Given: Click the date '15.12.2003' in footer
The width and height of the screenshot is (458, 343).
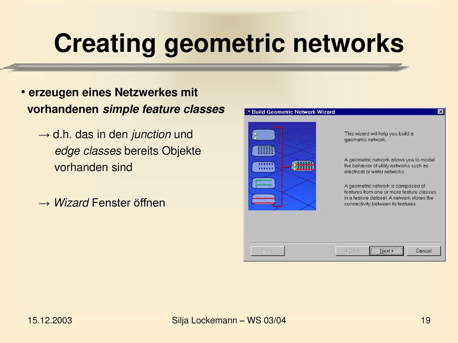Looking at the screenshot, I should tap(50, 320).
